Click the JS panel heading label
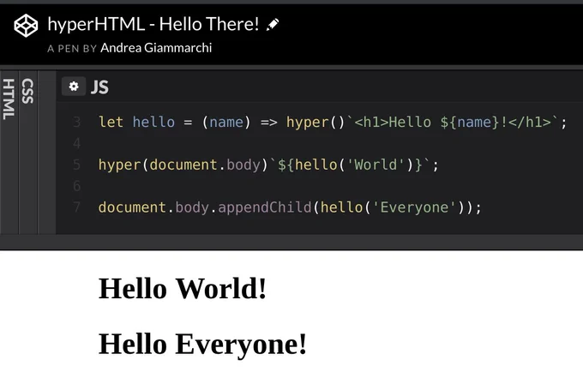Viewport: 583px width, 384px height. coord(99,87)
